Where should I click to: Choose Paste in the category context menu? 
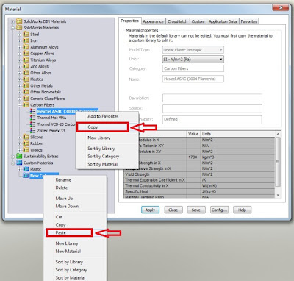coord(69,232)
